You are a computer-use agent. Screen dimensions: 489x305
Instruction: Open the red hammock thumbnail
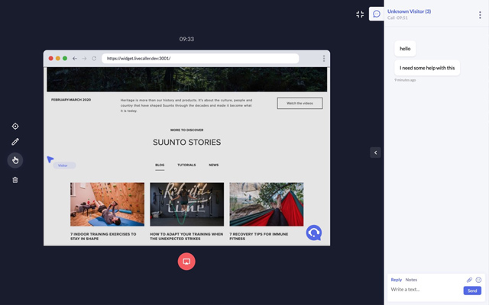(x=267, y=204)
